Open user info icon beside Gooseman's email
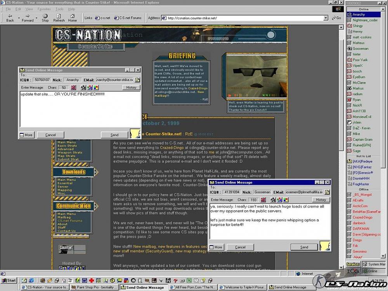Screen dimensions: 388x291 (x=327, y=192)
